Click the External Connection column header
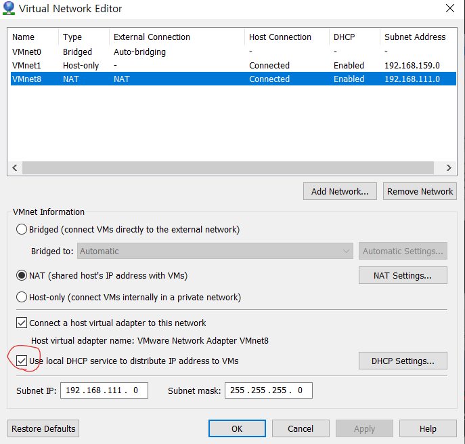Image resolution: width=465 pixels, height=444 pixels. point(177,37)
